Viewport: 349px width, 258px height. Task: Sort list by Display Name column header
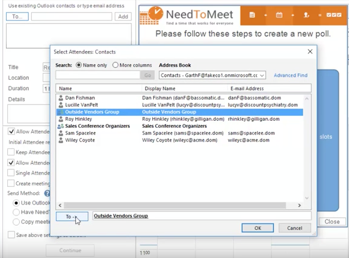tap(160, 89)
